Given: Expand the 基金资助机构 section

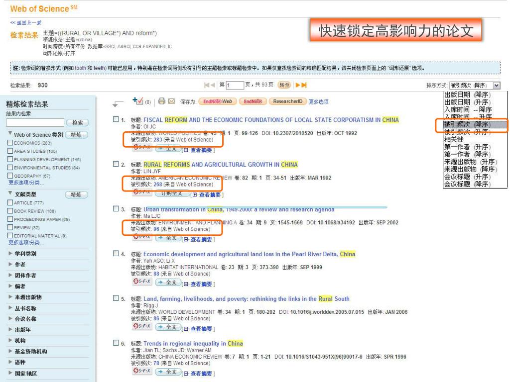Looking at the screenshot, I should pyautogui.click(x=10, y=351).
